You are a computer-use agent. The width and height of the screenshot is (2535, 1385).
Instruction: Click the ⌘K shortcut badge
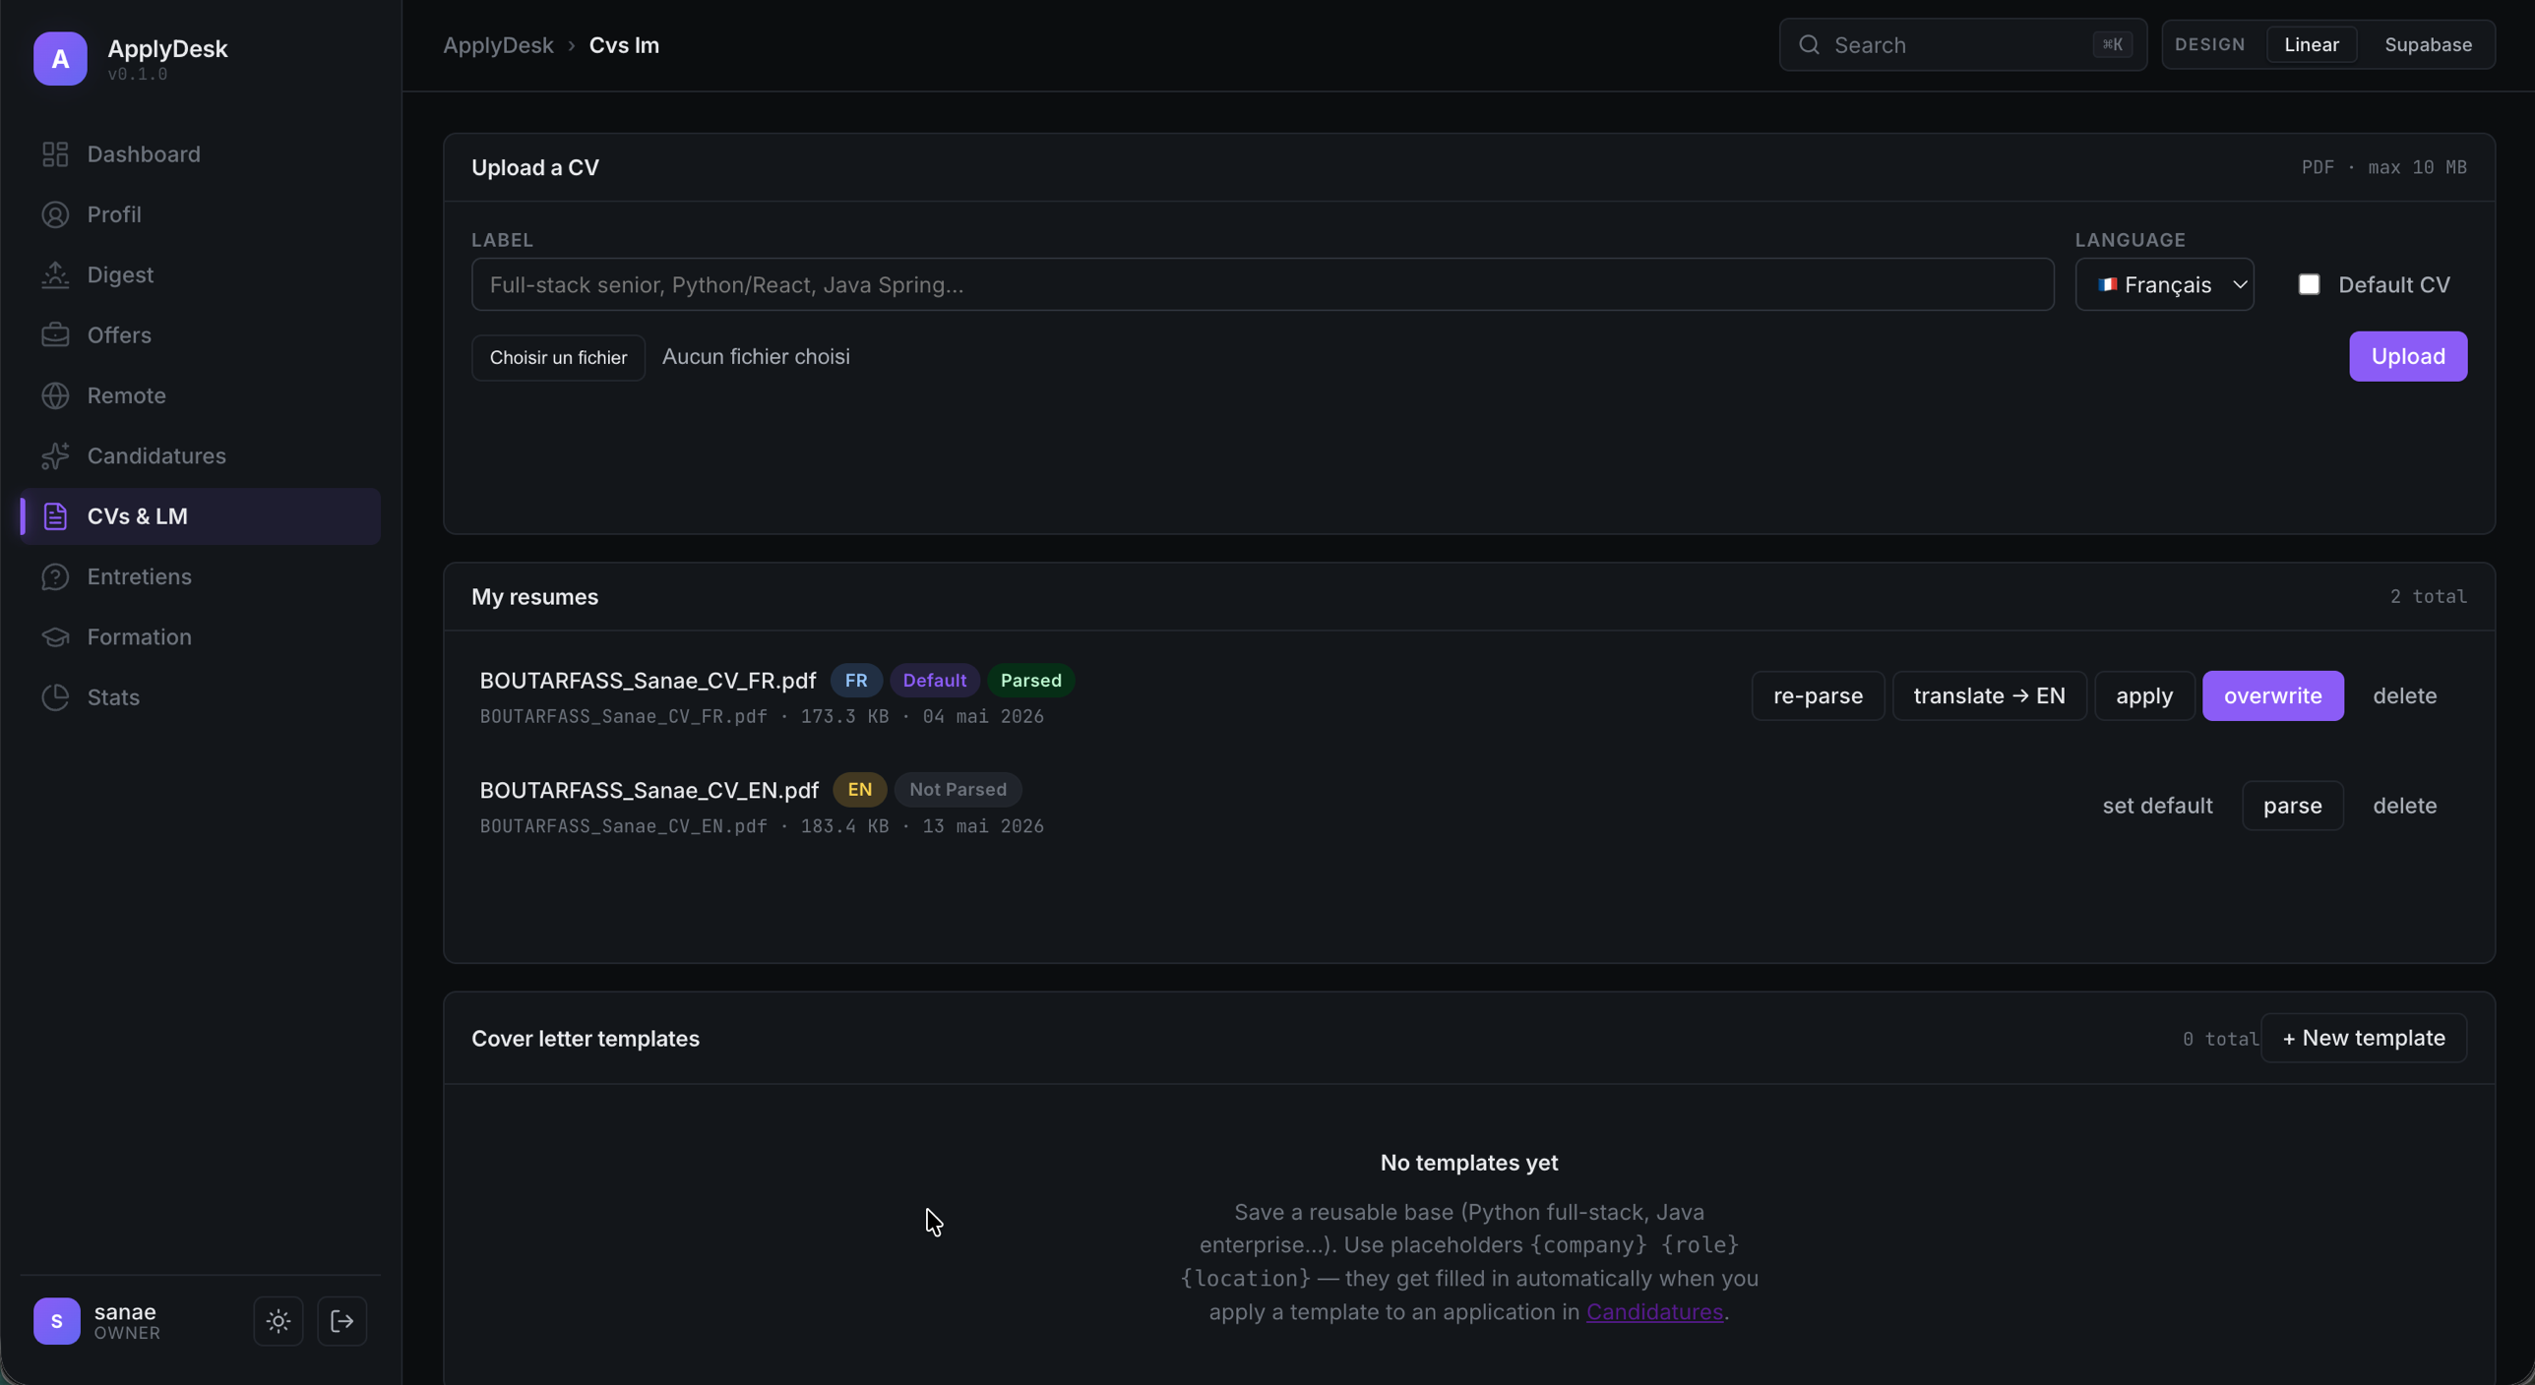(2112, 45)
